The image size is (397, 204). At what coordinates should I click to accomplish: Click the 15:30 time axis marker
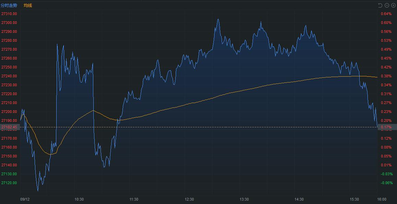[354, 199]
